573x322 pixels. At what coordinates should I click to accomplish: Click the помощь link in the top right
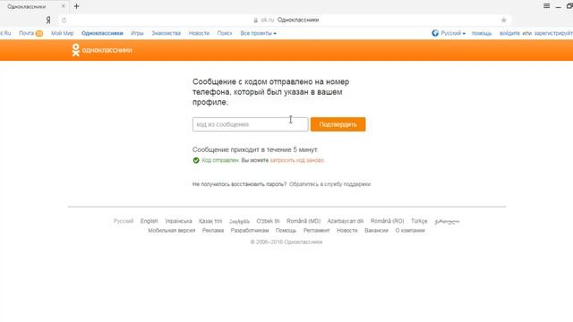(x=482, y=33)
